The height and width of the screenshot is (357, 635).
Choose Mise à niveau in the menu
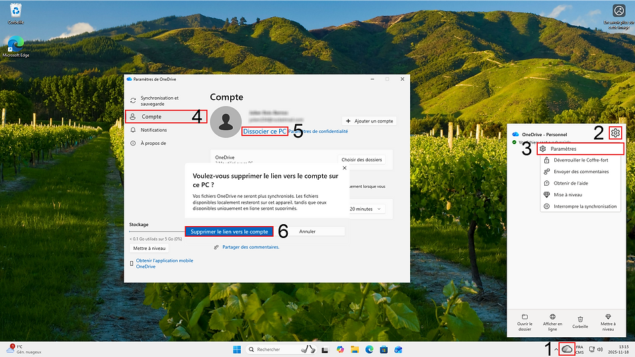point(580,194)
